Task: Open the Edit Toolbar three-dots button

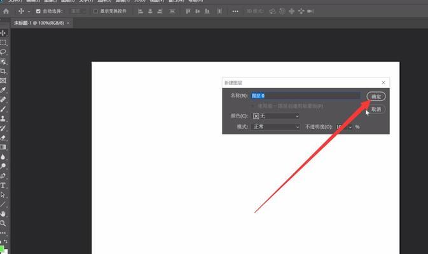Action: coord(3,233)
